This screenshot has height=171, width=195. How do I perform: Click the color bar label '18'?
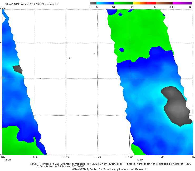(x=113, y=7)
